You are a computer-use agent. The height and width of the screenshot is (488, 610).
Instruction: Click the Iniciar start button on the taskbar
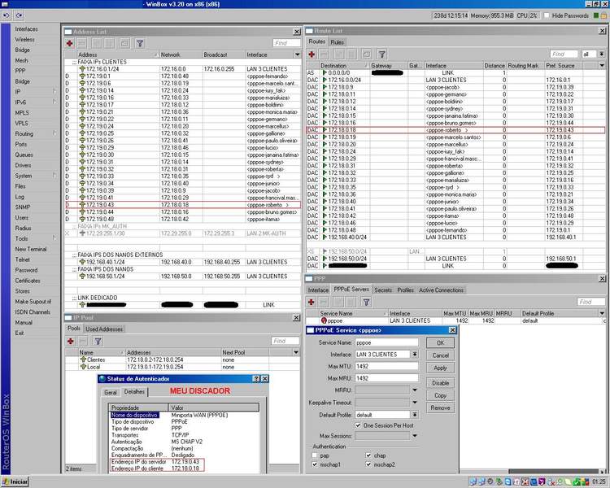[x=15, y=481]
